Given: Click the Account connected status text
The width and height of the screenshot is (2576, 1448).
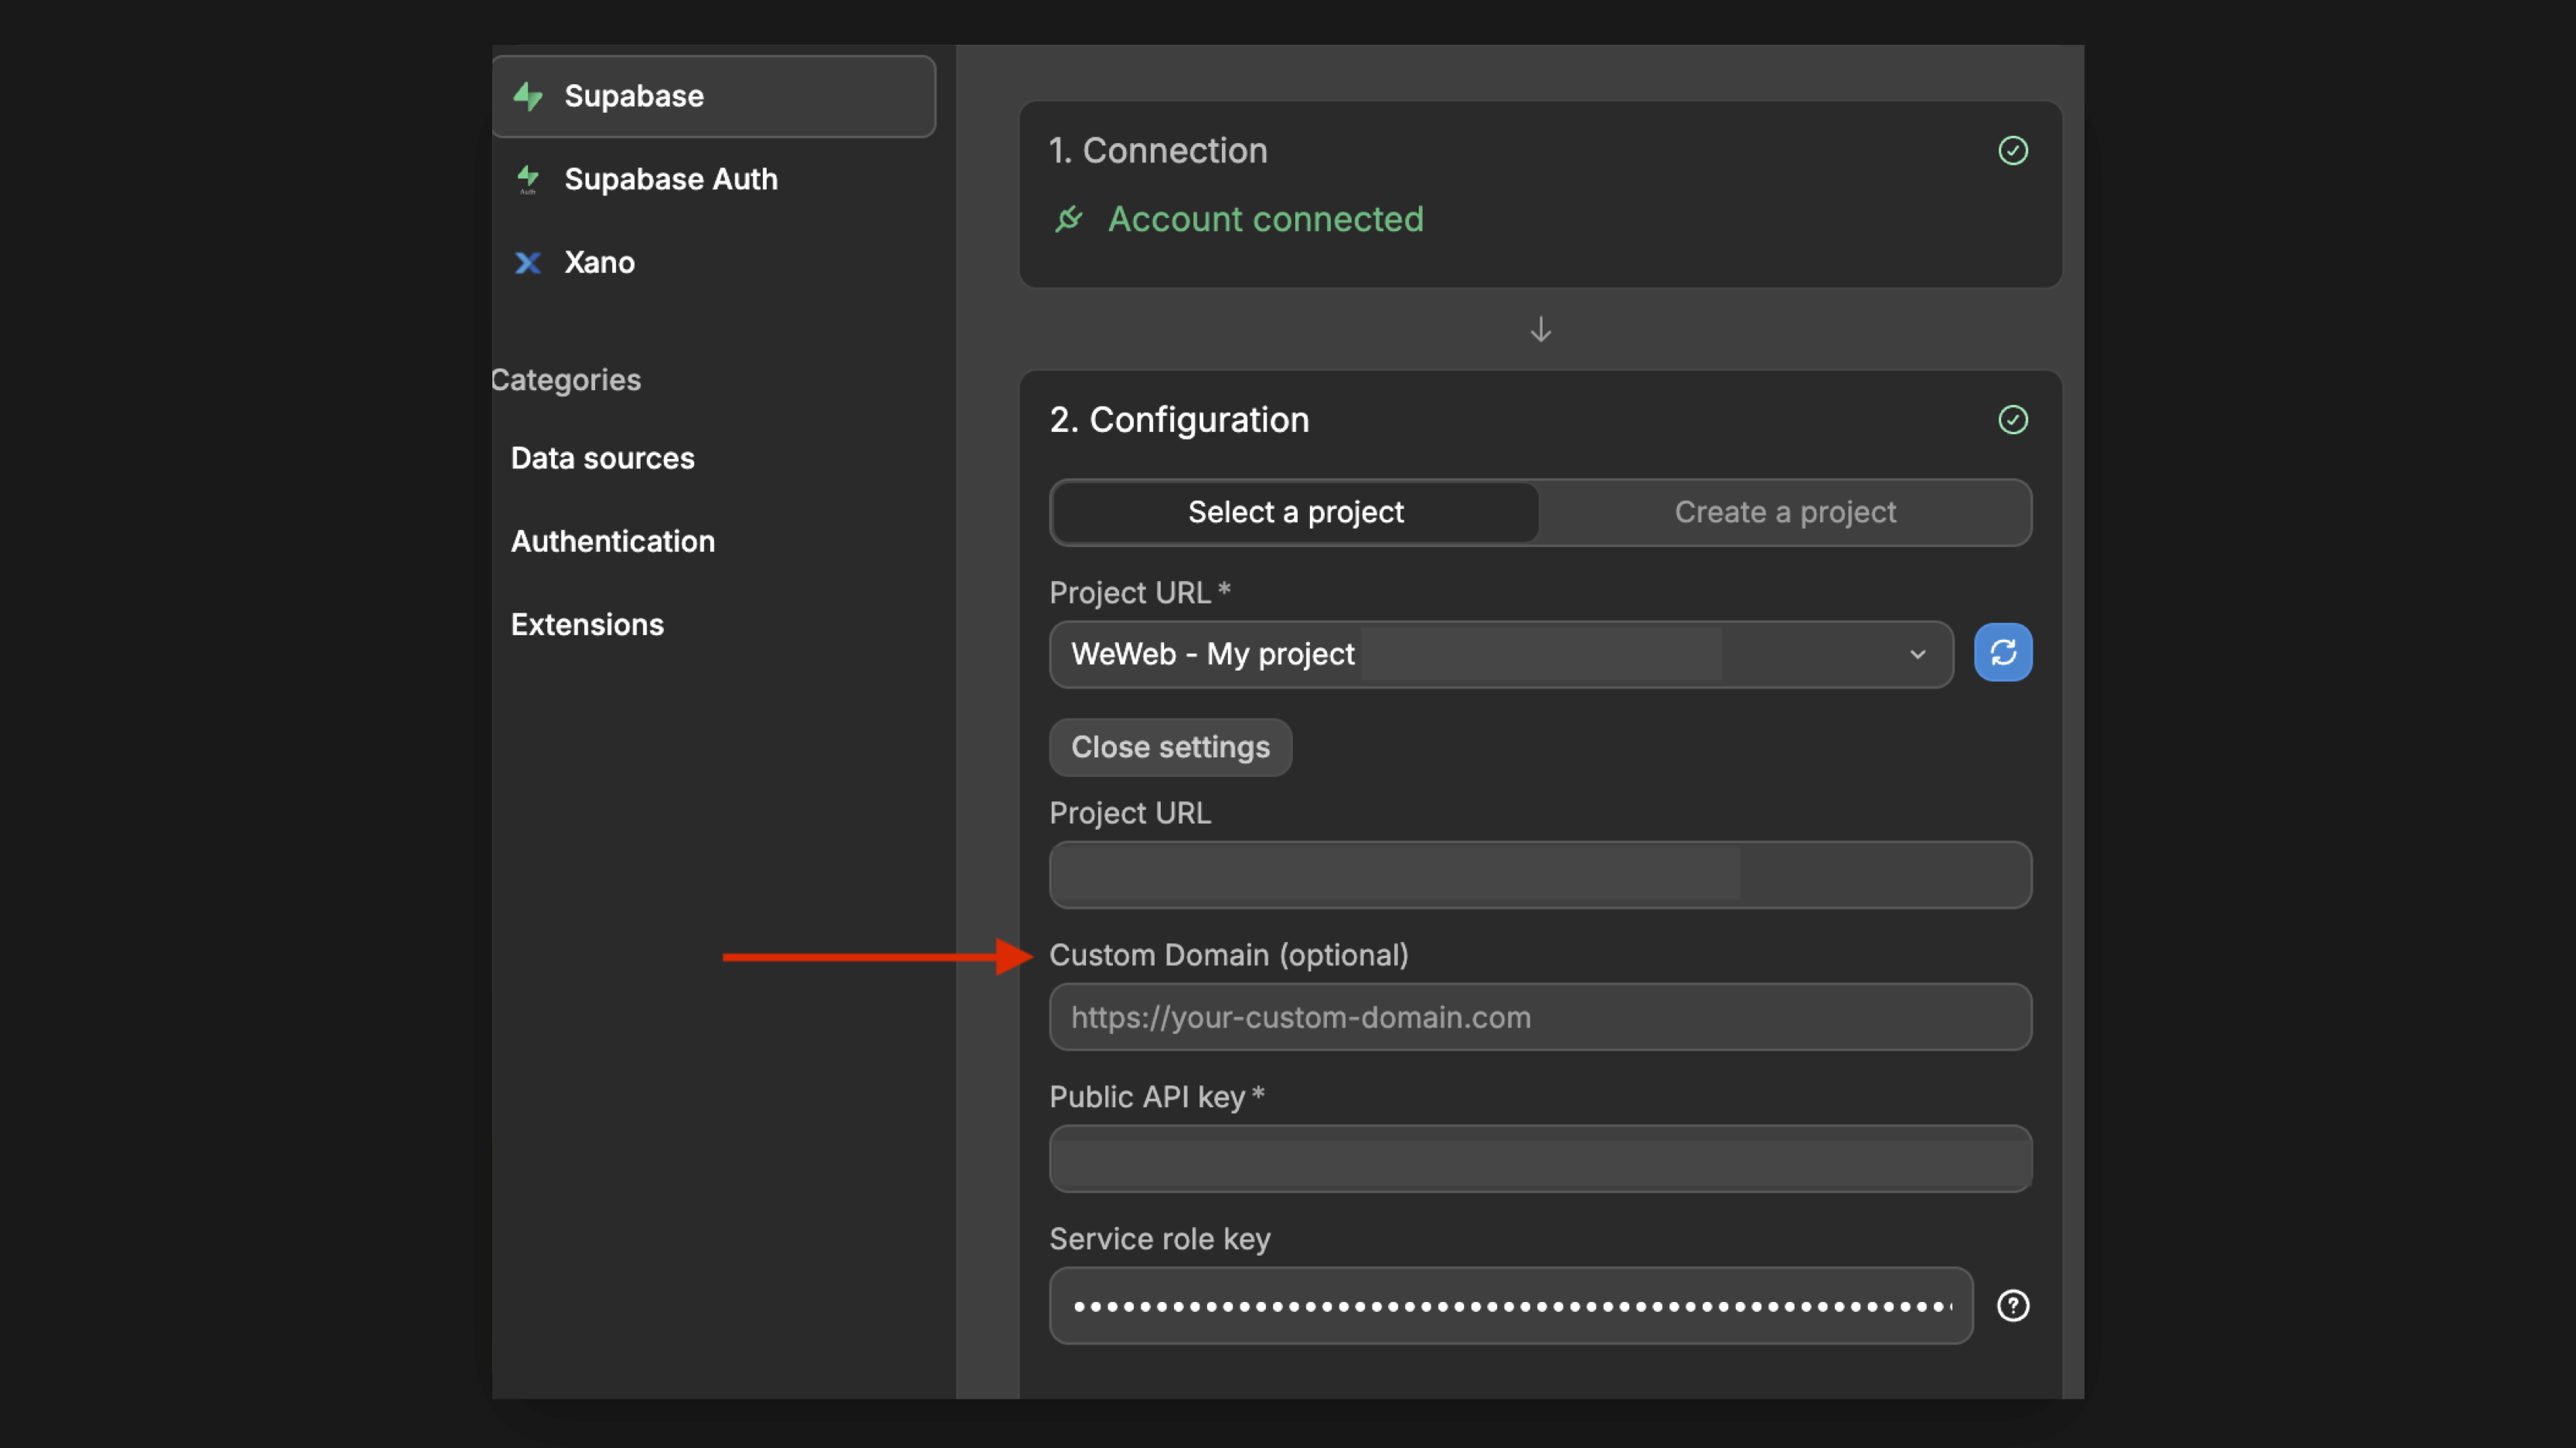Looking at the screenshot, I should [1265, 219].
